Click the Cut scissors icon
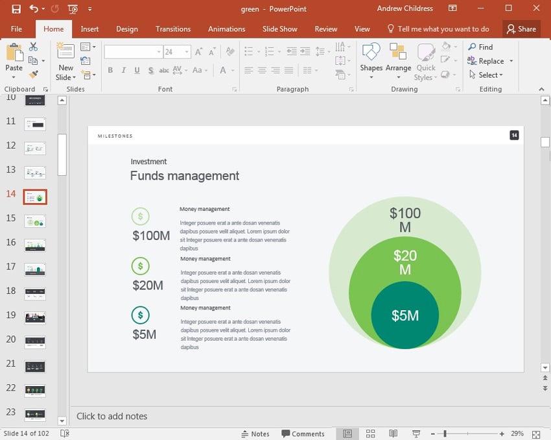The height and width of the screenshot is (440, 551). point(33,47)
